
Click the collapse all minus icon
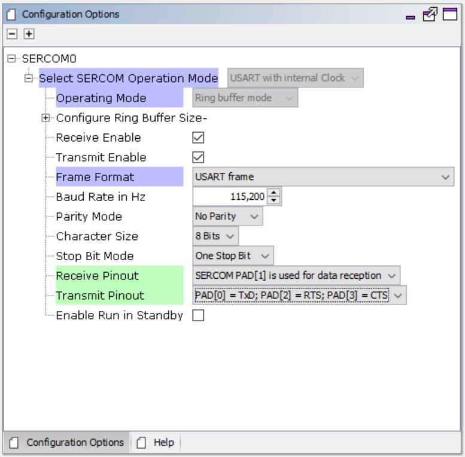(11, 35)
